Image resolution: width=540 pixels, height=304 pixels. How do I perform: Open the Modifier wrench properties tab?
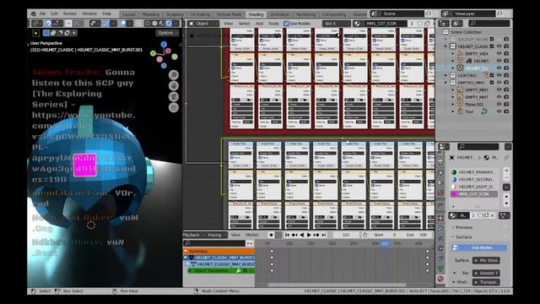(x=440, y=228)
